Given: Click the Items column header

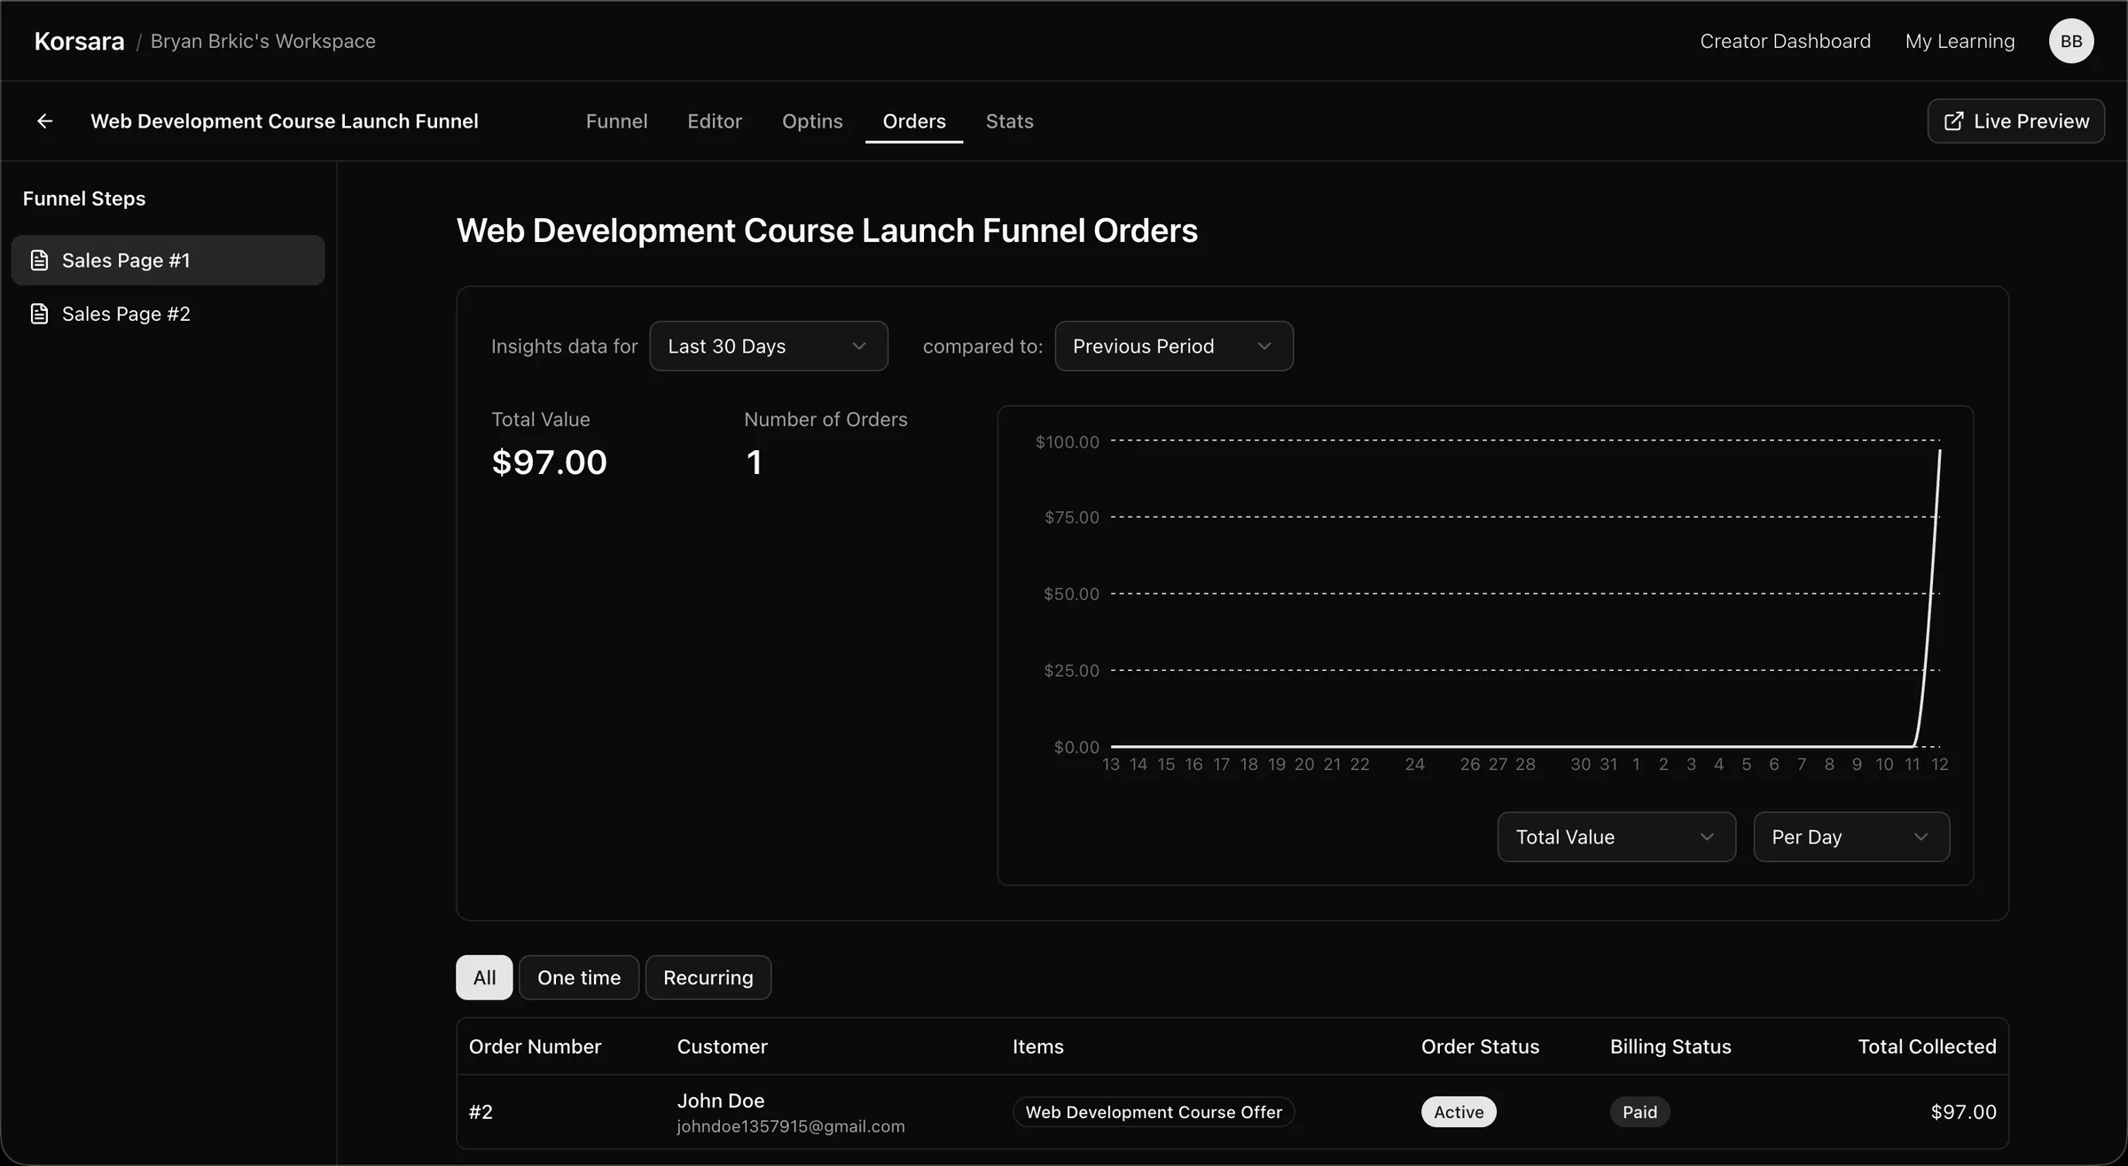Looking at the screenshot, I should click(x=1037, y=1046).
